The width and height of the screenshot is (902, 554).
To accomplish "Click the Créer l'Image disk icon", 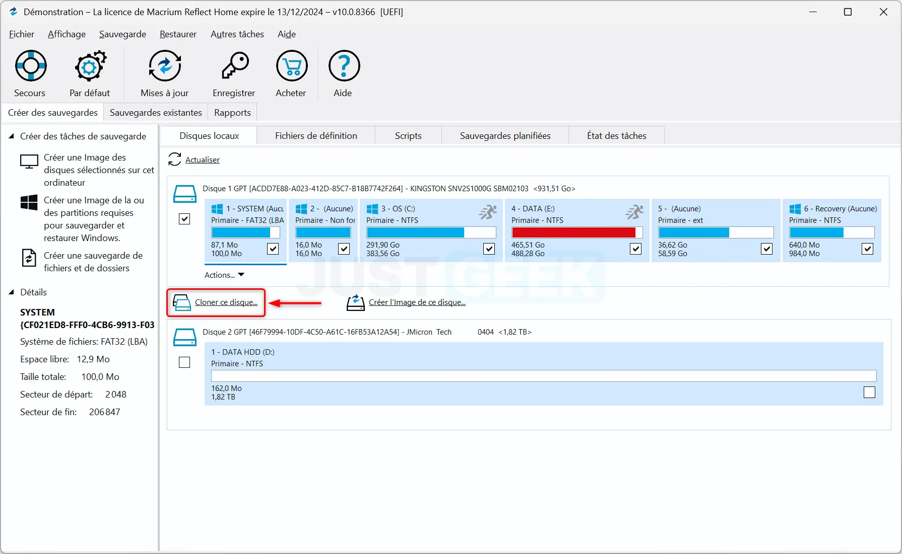I will [x=355, y=302].
